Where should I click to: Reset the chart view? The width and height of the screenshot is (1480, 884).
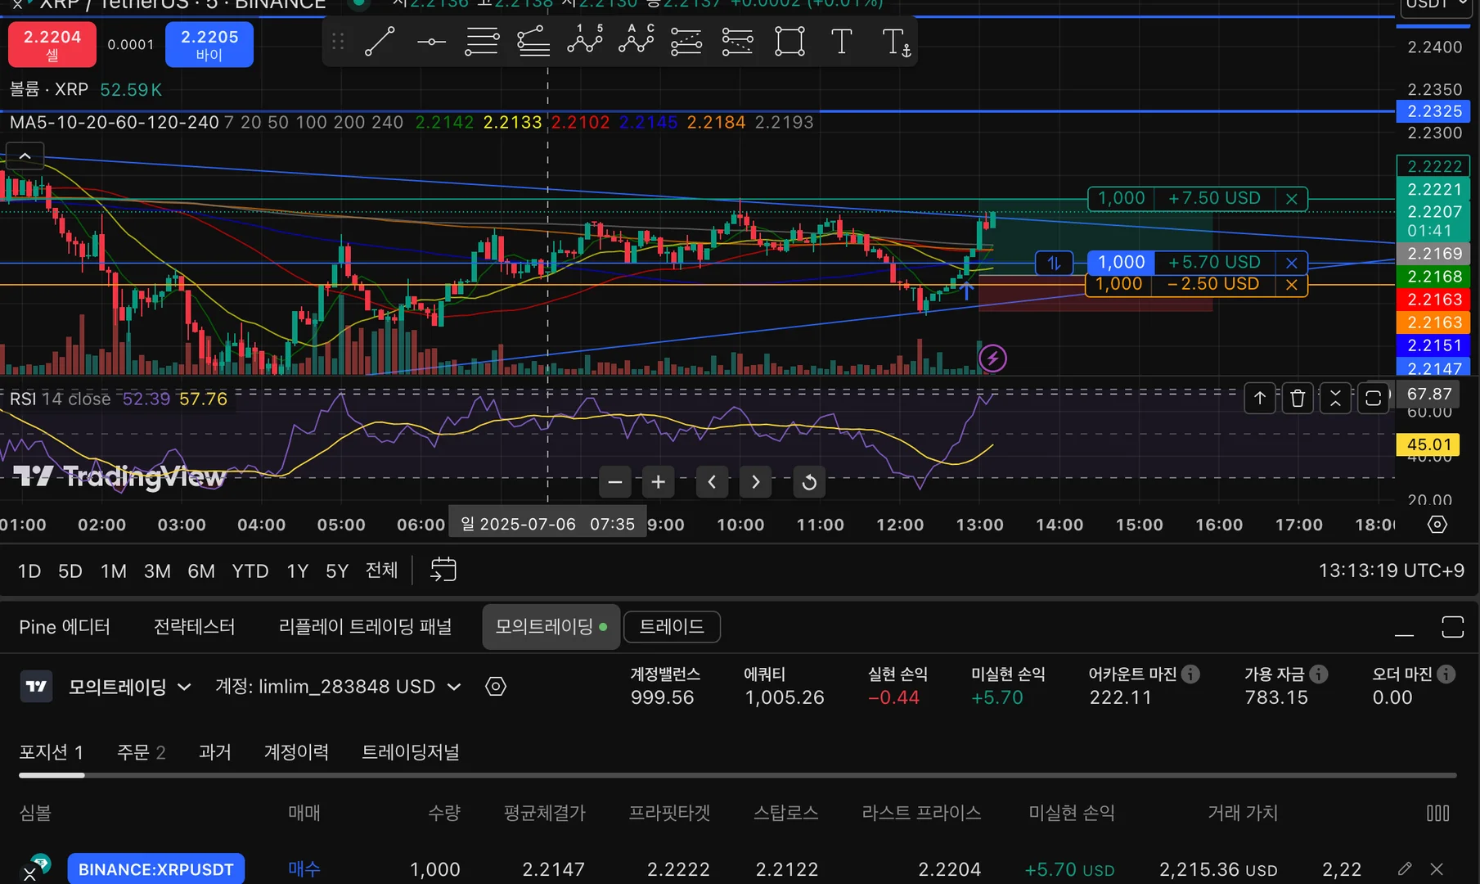pos(809,482)
